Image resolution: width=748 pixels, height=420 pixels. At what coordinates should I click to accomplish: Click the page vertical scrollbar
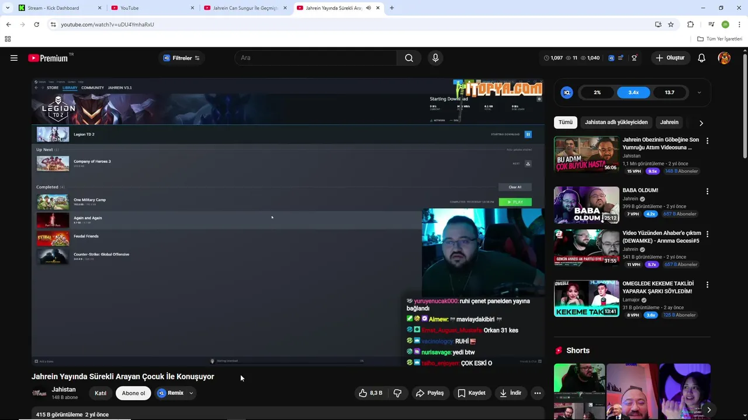744,105
